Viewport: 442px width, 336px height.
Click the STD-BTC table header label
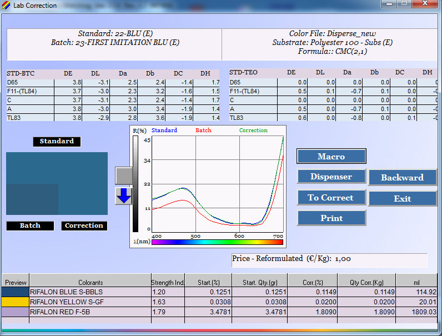[x=21, y=73]
